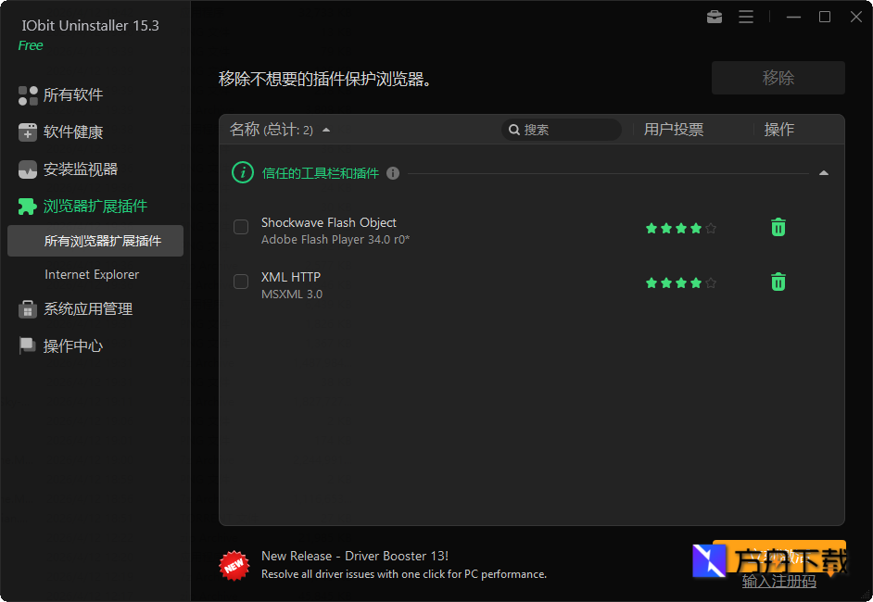Check the Shockwave Flash Object checkbox
The width and height of the screenshot is (873, 602).
(x=241, y=227)
